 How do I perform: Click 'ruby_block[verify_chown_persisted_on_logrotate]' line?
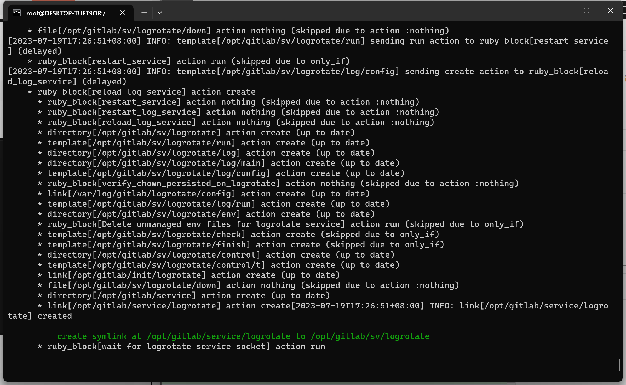[278, 183]
